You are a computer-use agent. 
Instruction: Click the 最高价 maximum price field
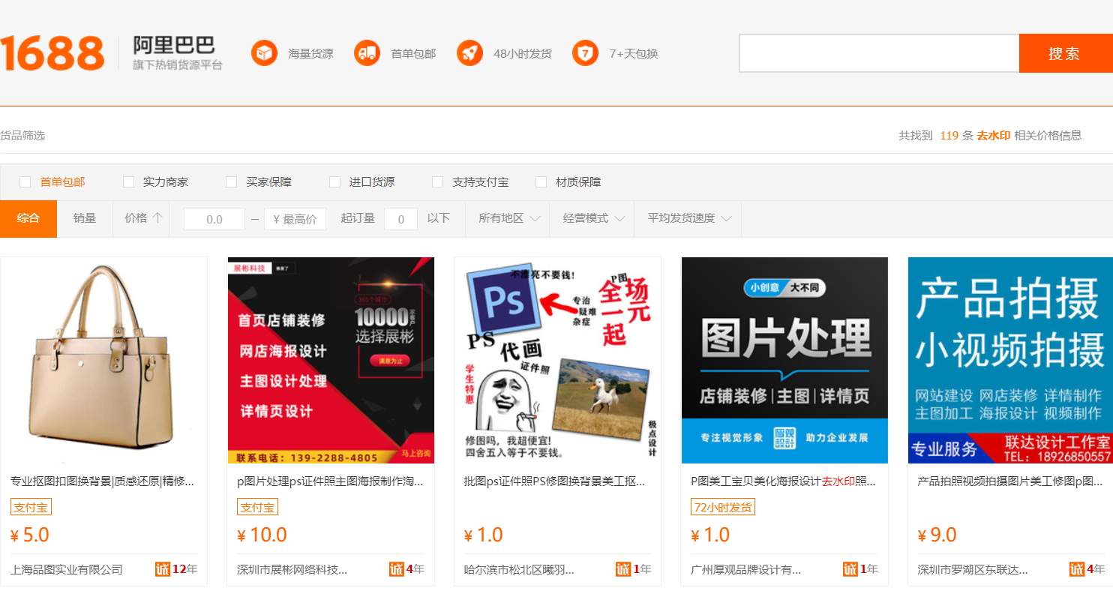(295, 219)
